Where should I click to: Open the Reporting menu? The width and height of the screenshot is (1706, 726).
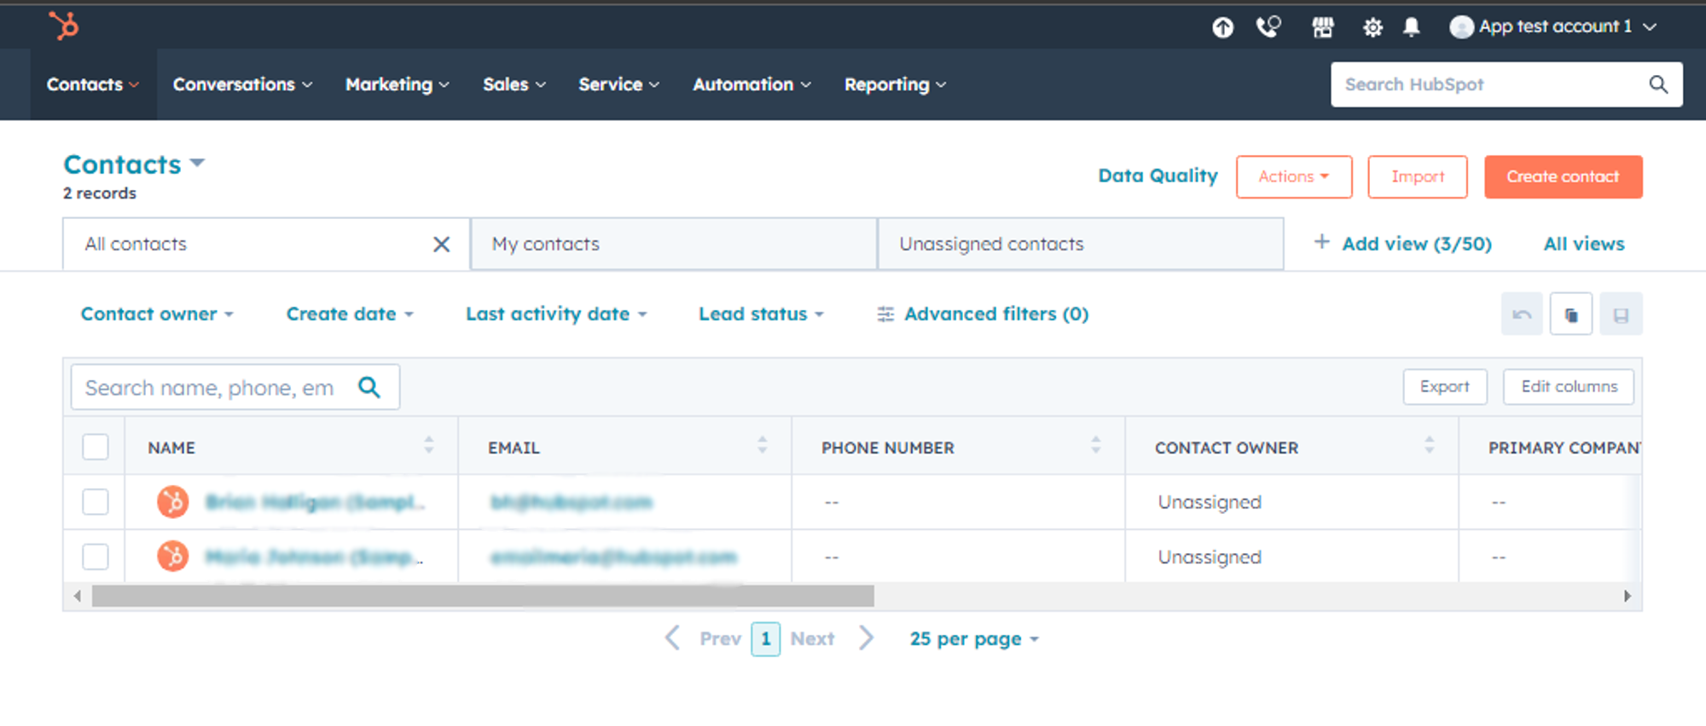(895, 84)
